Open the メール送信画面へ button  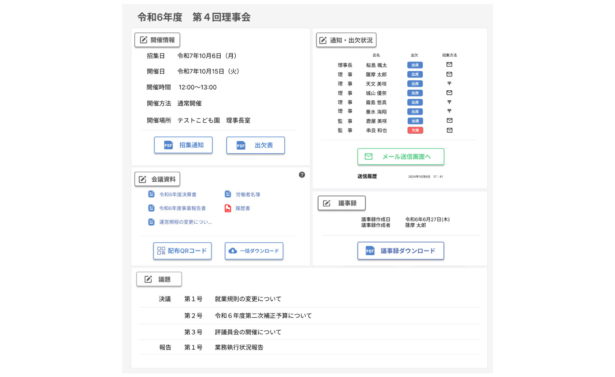click(400, 156)
